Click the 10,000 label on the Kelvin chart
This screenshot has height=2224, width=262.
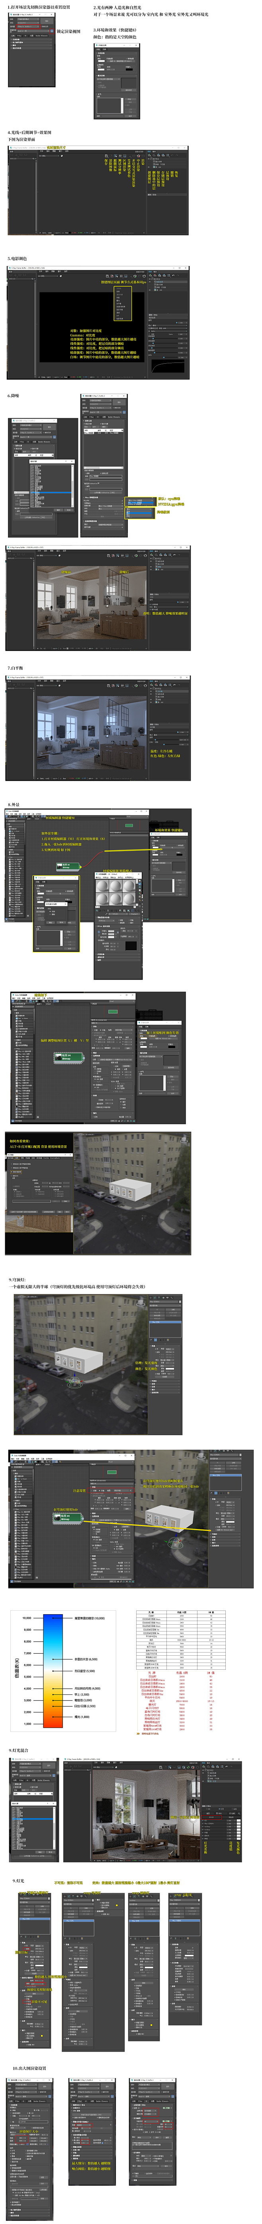[x=27, y=1619]
